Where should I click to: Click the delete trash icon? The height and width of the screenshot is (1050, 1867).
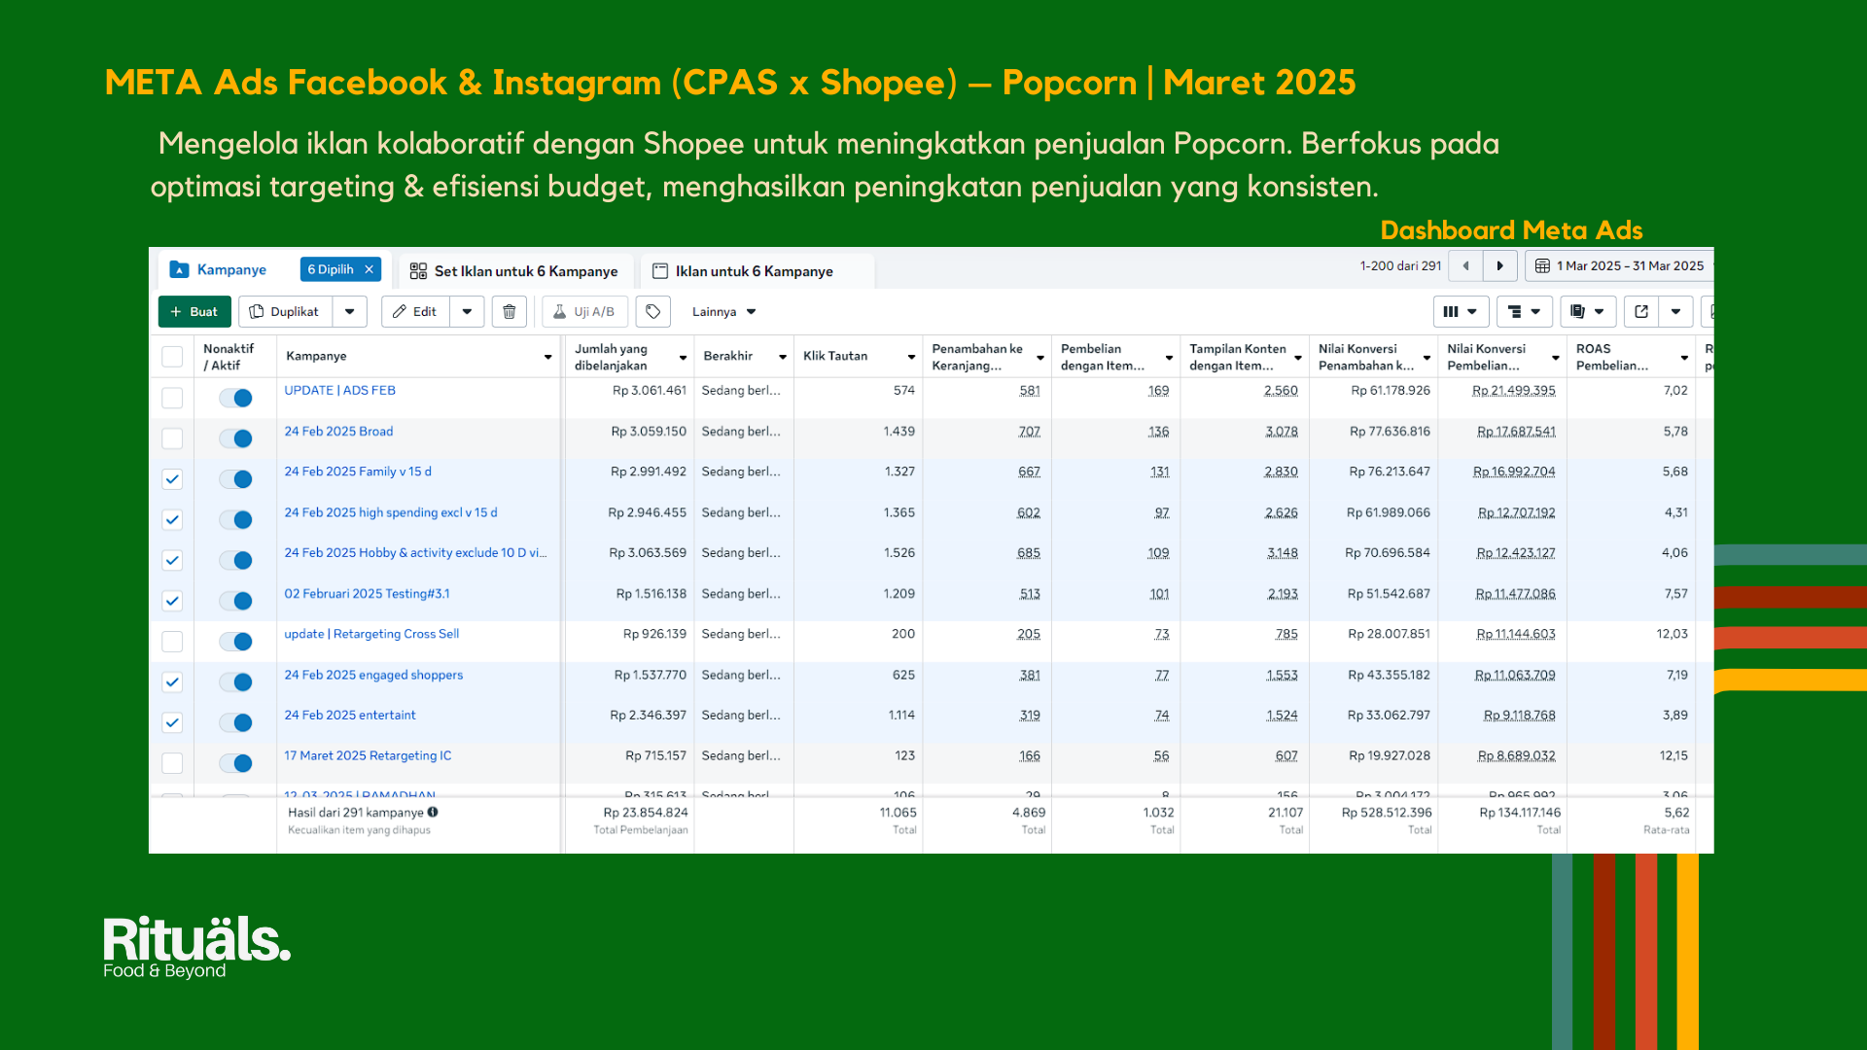pos(509,312)
